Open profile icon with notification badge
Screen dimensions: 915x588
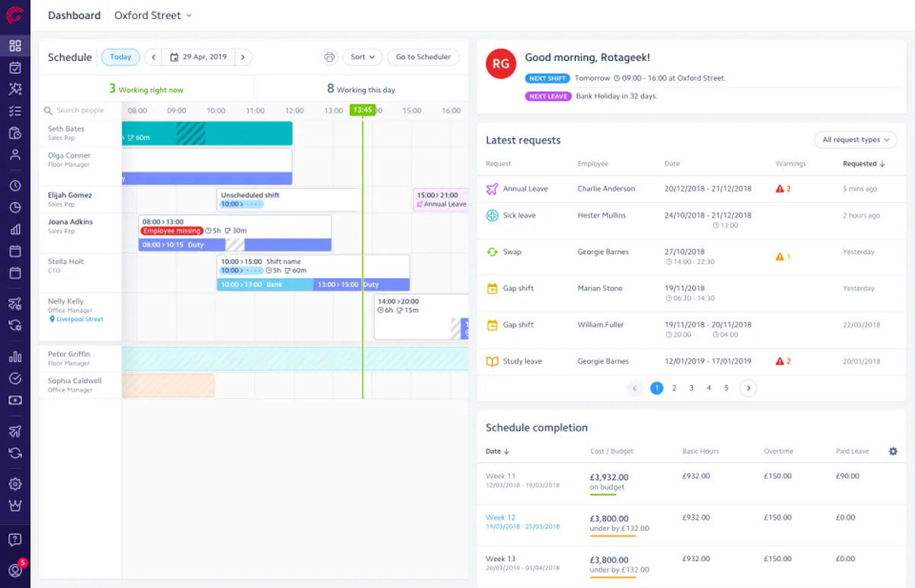tap(14, 570)
